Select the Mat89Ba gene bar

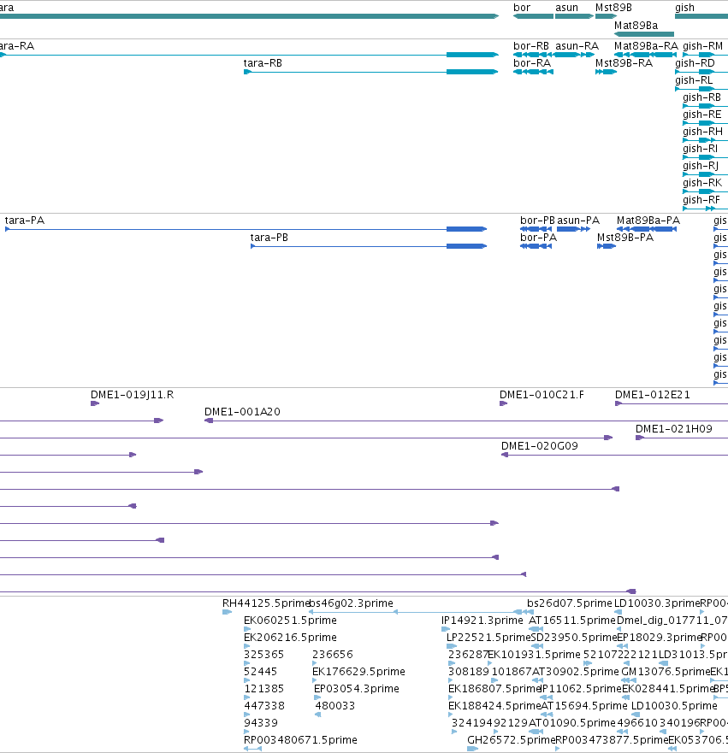(x=644, y=34)
